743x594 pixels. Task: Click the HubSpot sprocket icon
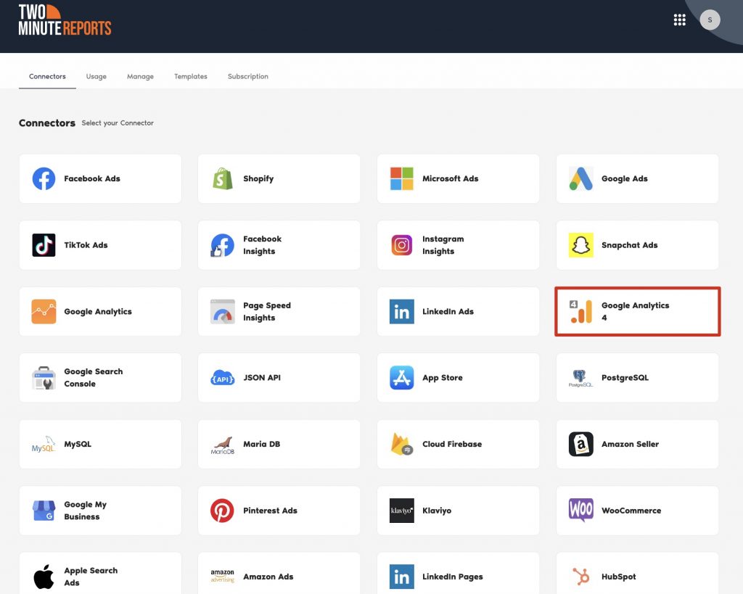coord(580,577)
